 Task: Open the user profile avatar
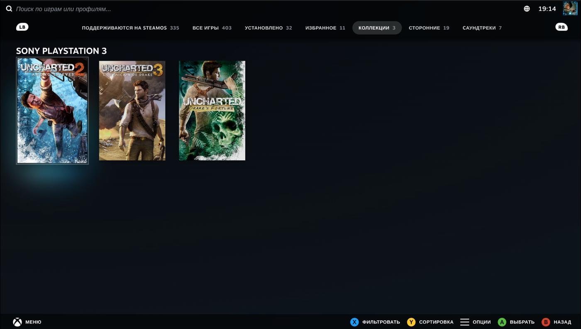click(x=570, y=8)
